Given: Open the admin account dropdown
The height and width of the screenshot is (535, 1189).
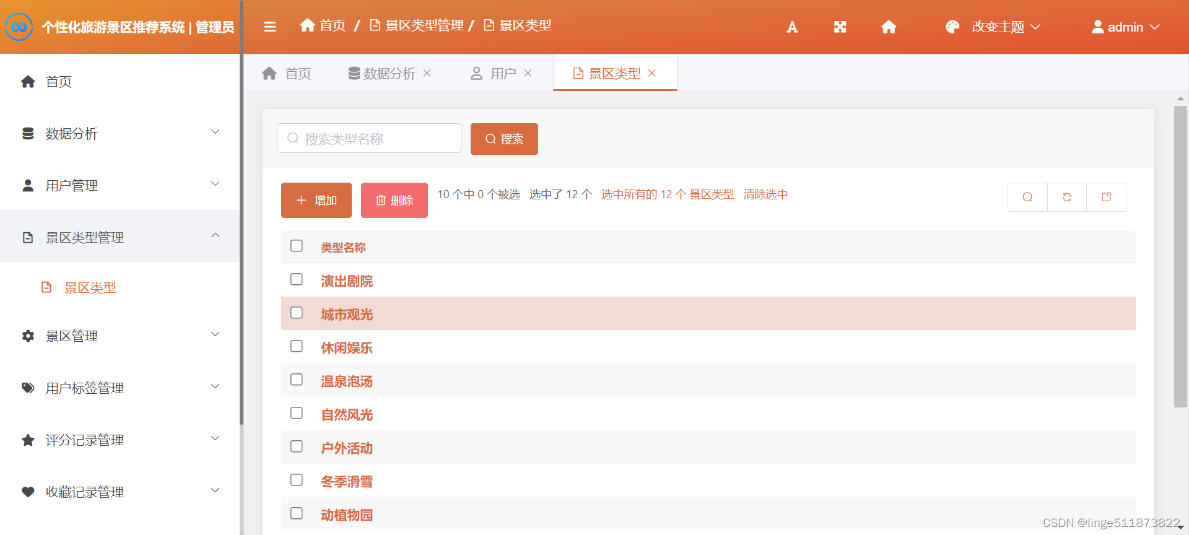Looking at the screenshot, I should pos(1125,27).
